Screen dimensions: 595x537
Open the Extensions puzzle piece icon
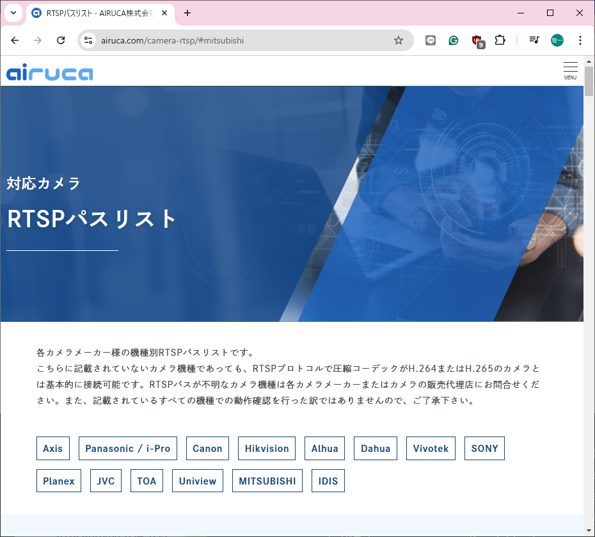pyautogui.click(x=500, y=40)
